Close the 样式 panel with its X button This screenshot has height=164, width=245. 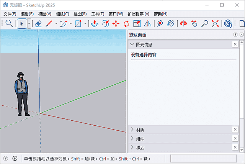(x=235, y=148)
